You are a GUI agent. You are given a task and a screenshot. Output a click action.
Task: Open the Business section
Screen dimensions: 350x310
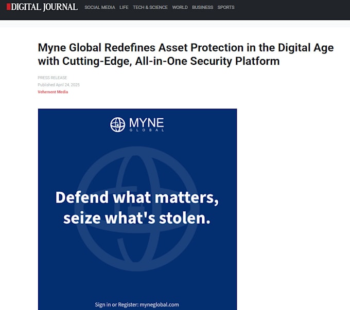click(x=202, y=7)
